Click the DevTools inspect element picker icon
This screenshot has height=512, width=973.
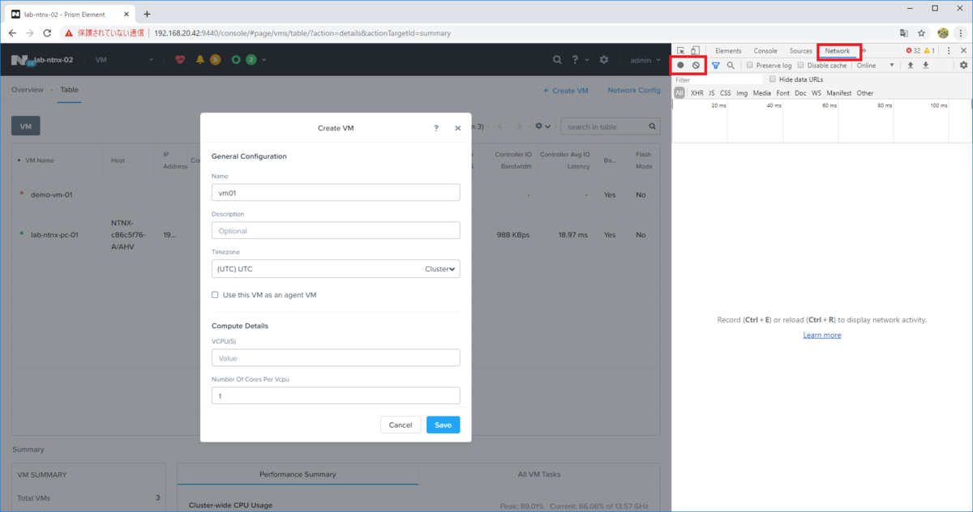click(x=681, y=50)
